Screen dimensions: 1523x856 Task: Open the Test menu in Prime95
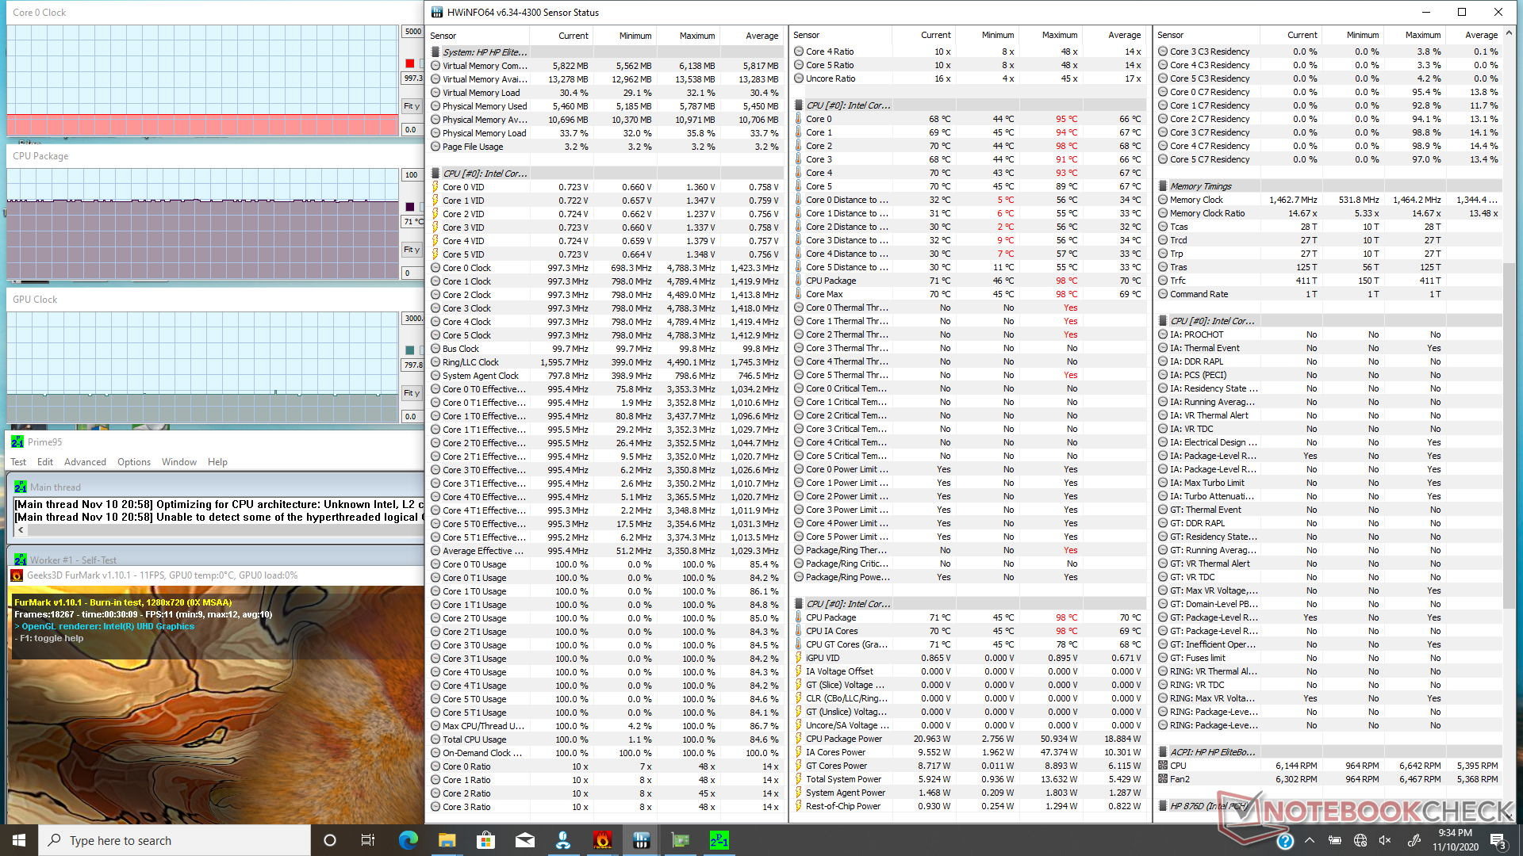18,462
